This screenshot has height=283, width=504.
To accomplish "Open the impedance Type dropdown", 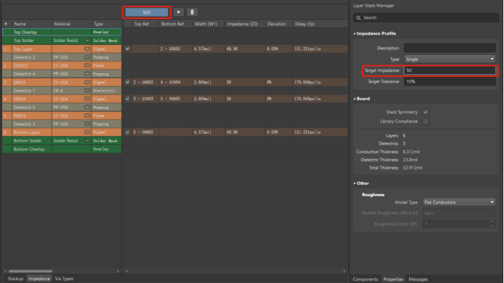I will [450, 59].
